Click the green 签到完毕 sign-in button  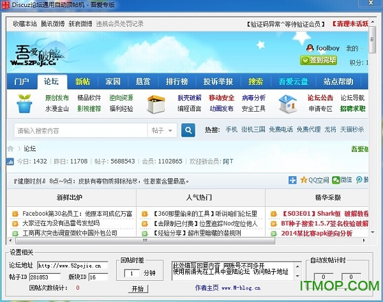319,60
